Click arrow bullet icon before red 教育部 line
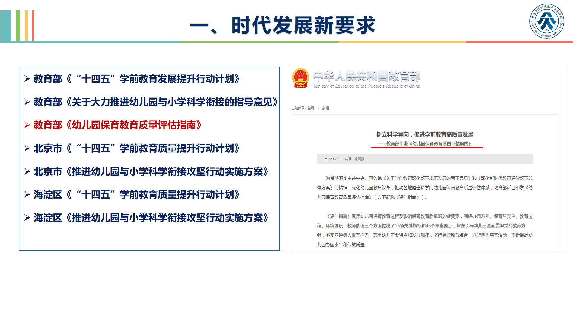This screenshot has height=322, width=573. [x=27, y=125]
